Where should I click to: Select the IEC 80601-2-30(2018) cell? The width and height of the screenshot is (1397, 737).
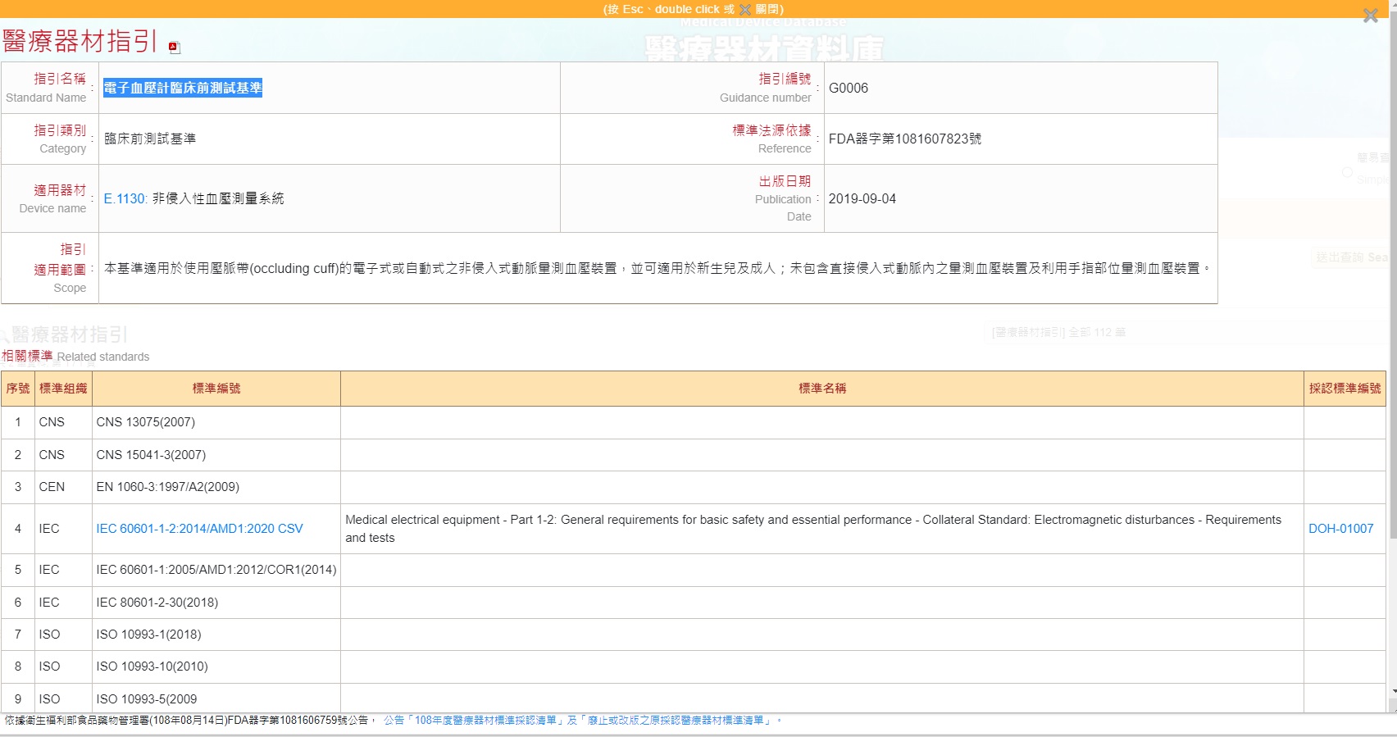point(216,603)
